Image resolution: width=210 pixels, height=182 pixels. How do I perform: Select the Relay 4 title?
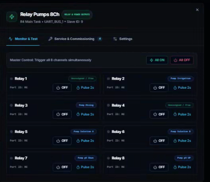click(x=118, y=105)
